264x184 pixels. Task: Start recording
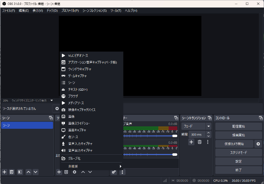238,135
